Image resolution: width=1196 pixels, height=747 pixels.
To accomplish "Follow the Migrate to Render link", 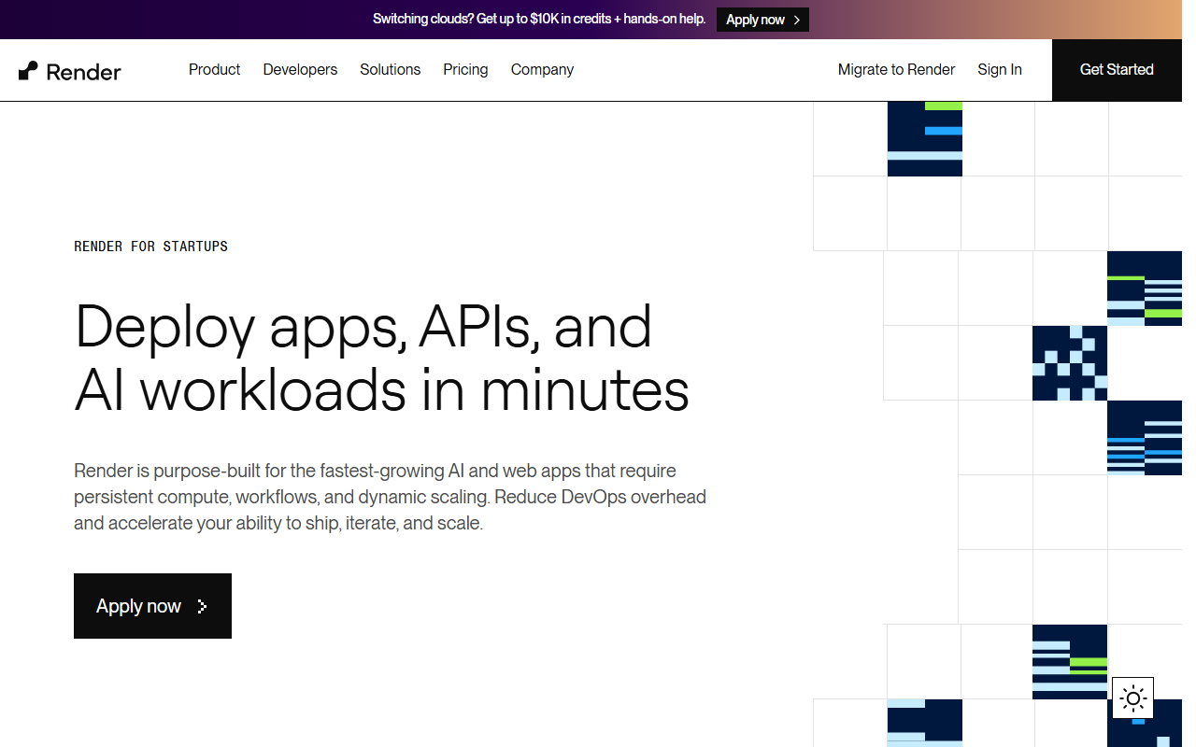I will point(896,70).
